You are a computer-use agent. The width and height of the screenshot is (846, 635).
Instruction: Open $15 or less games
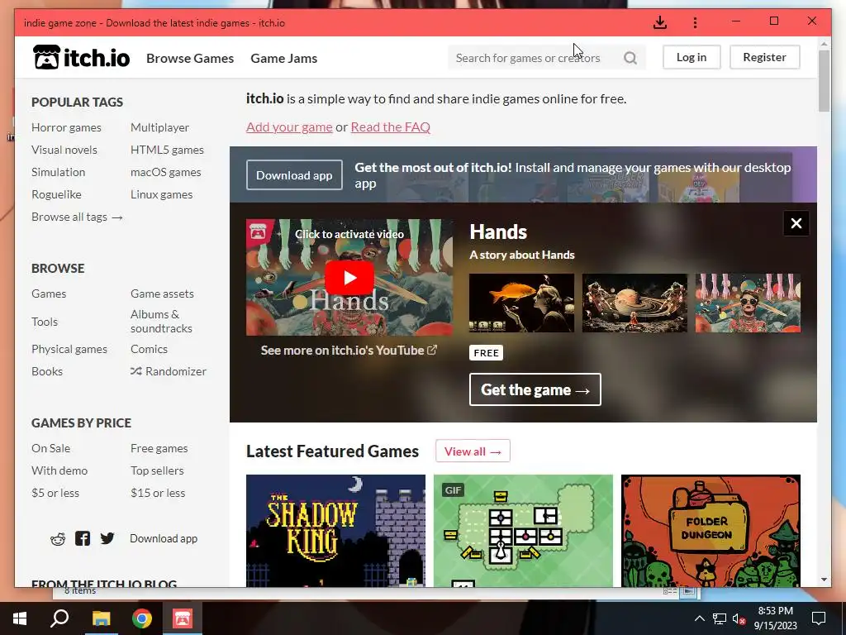tap(158, 493)
